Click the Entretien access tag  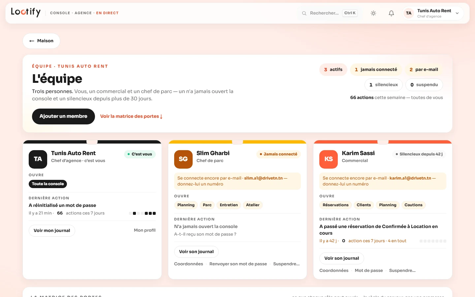229,205
